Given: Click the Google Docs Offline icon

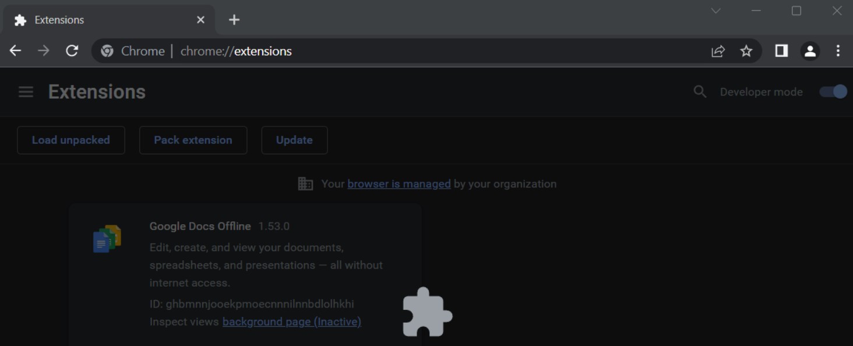Looking at the screenshot, I should (107, 238).
